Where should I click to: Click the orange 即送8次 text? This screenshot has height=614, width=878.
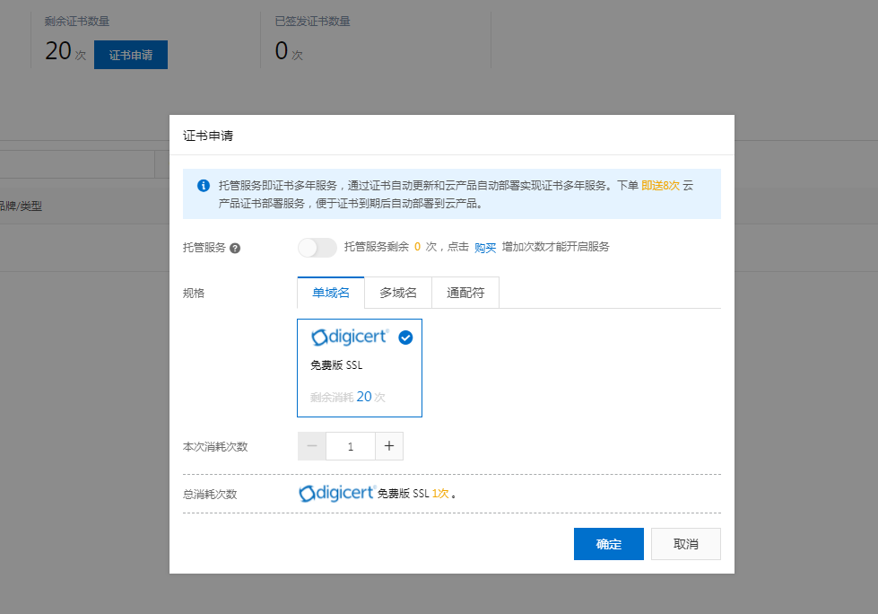660,186
